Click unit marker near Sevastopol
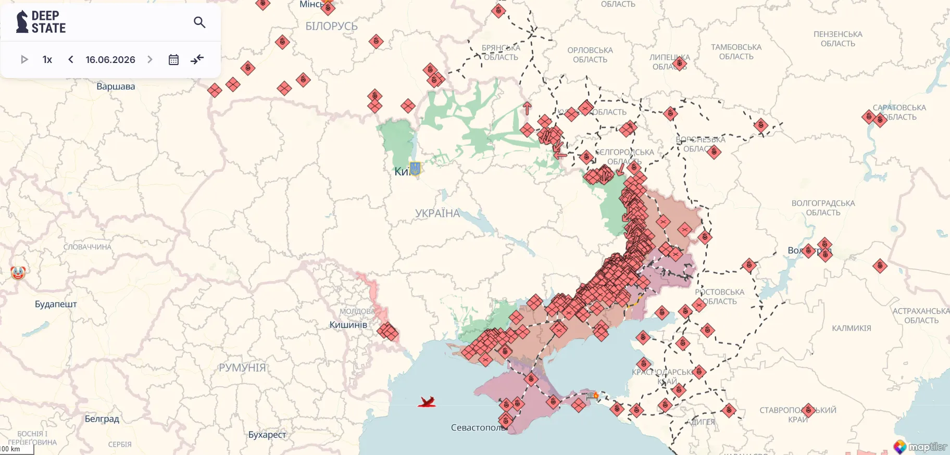Screen dimensions: 950x455 tap(505, 420)
